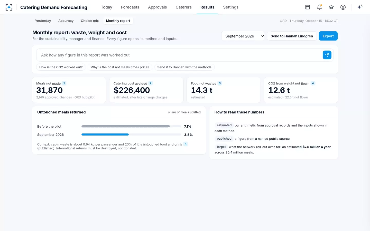The height and width of the screenshot is (231, 370).
Task: Click the ORD date and time text
Action: pos(309,21)
